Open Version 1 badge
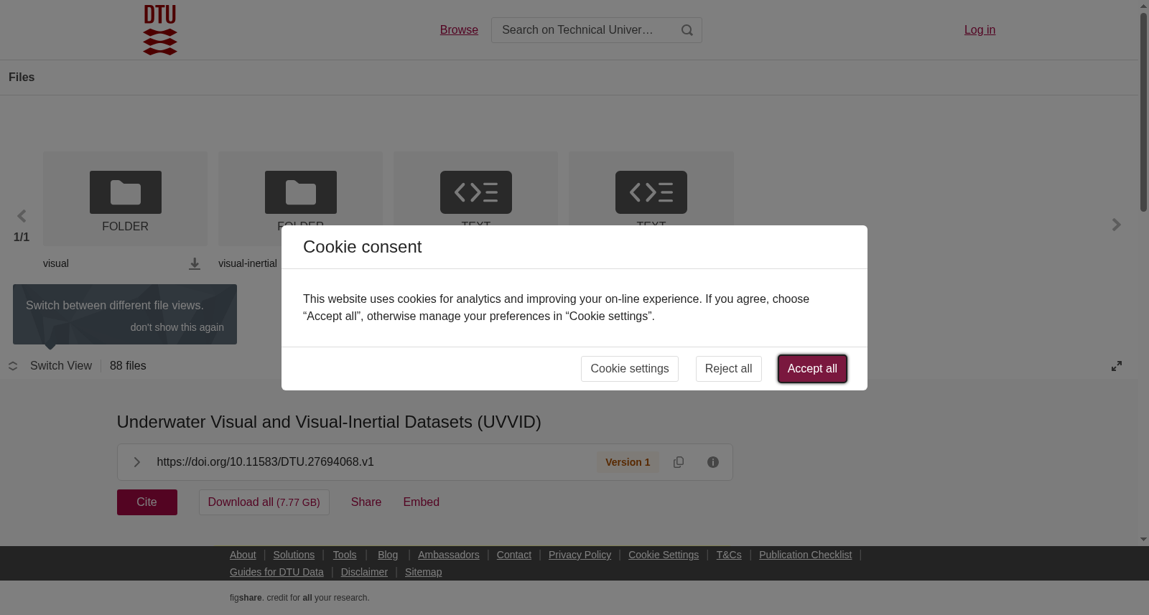This screenshot has width=1149, height=615. point(628,462)
